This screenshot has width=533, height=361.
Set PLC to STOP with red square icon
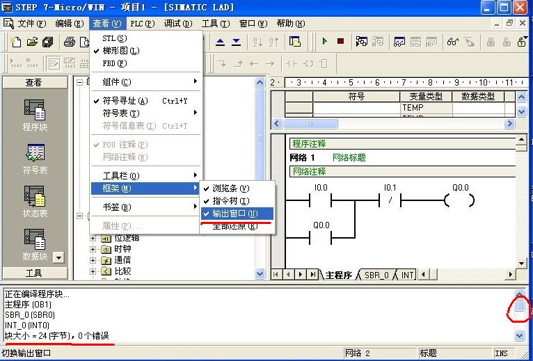click(340, 42)
